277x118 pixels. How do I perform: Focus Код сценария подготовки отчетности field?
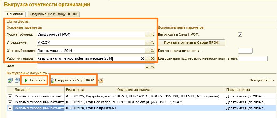[x=253, y=59]
